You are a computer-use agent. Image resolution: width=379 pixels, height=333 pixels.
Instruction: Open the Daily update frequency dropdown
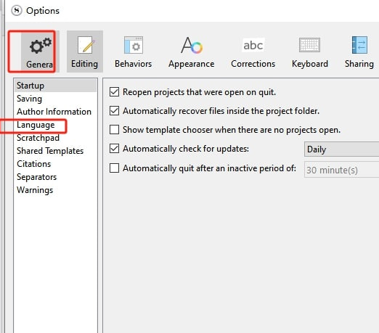[341, 149]
